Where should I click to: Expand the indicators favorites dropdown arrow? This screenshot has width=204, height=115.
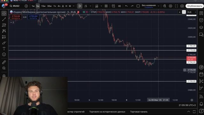point(101,6)
